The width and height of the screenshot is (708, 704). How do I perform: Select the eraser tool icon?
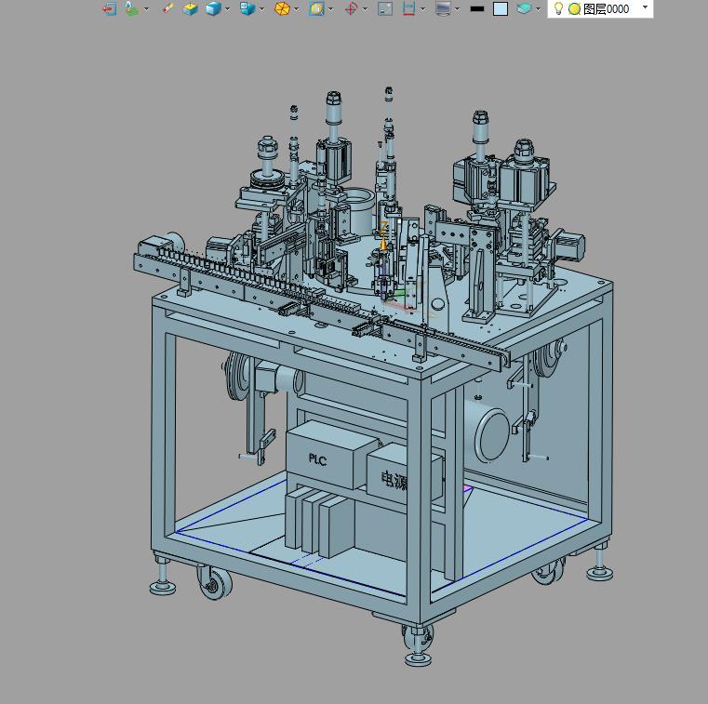pos(168,8)
